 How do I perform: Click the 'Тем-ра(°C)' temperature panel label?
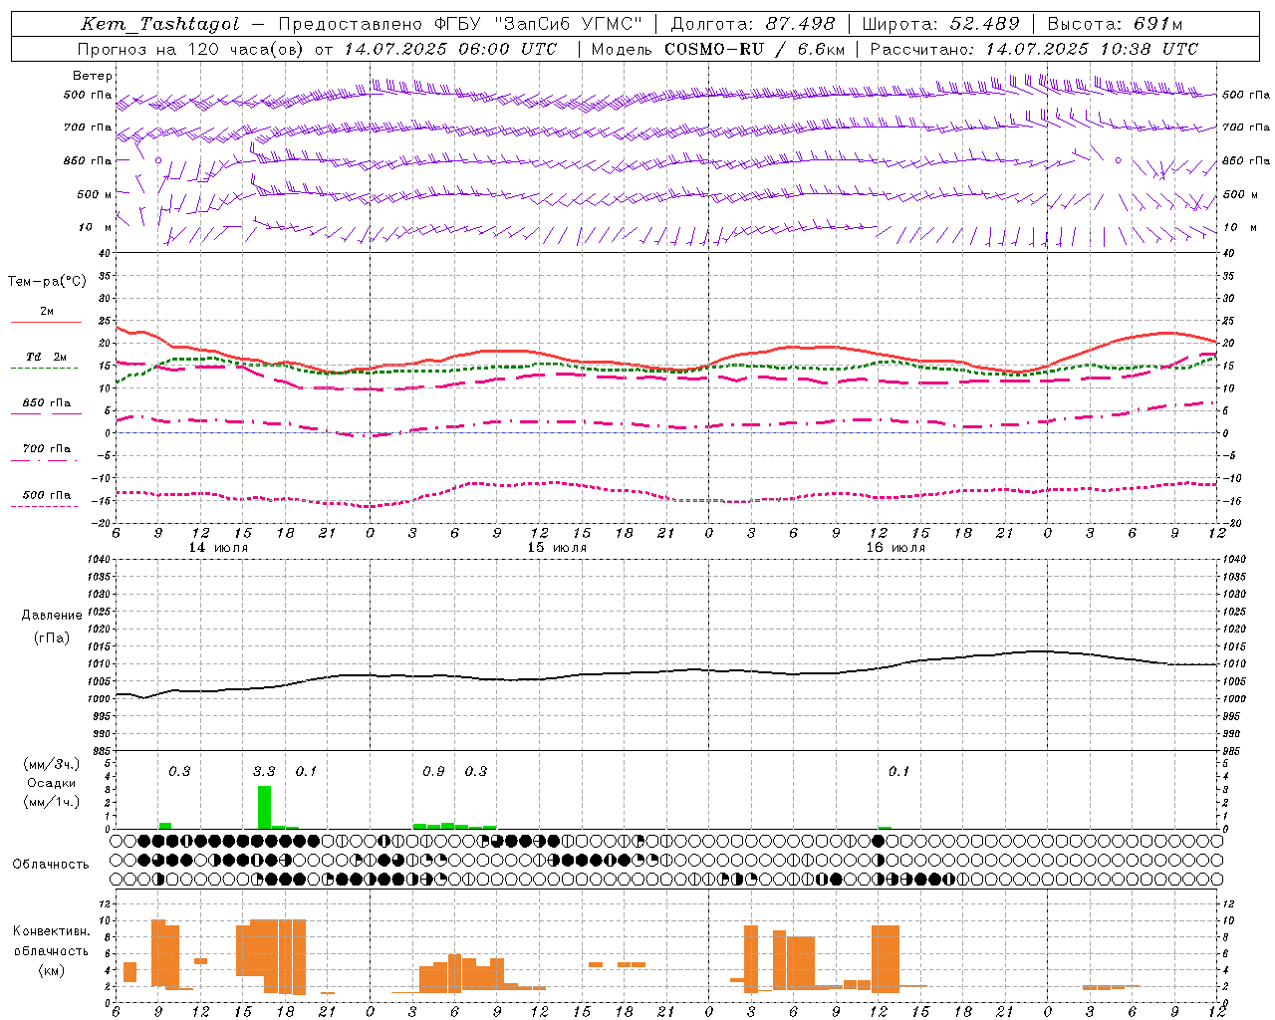pyautogui.click(x=47, y=282)
